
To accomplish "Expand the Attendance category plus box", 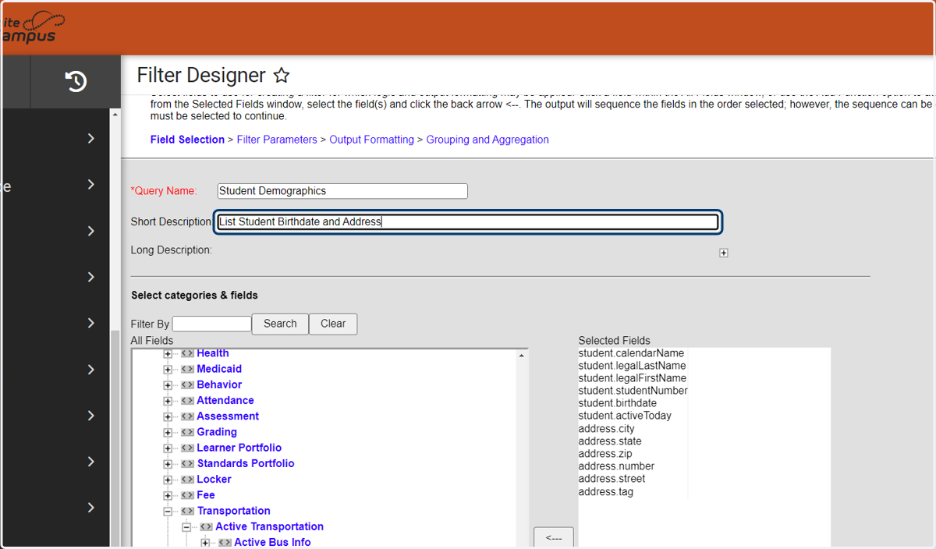I will coord(168,401).
